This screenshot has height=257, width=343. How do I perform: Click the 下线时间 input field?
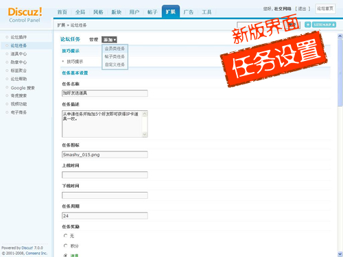[x=105, y=195]
